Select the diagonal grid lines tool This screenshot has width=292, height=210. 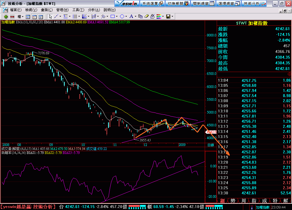point(103,17)
